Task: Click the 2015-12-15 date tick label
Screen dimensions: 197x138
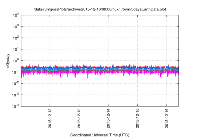Action: (138, 118)
